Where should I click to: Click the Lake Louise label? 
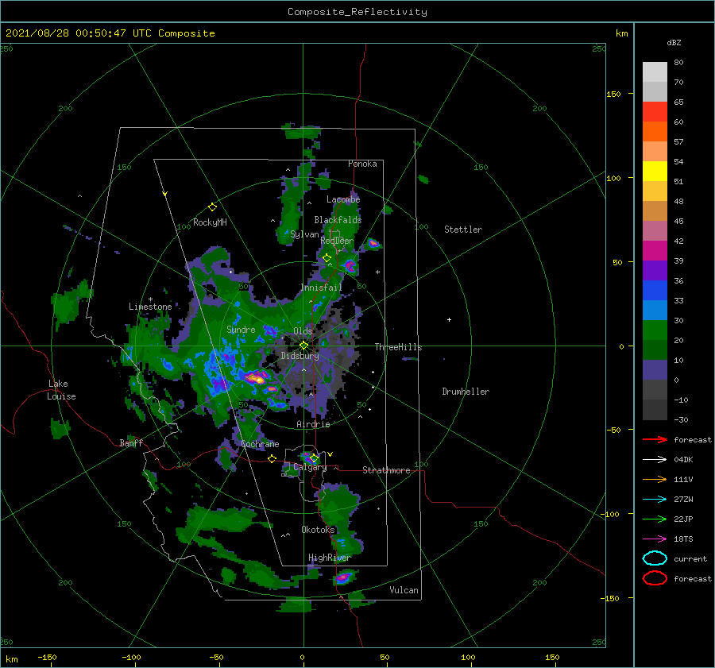61,390
